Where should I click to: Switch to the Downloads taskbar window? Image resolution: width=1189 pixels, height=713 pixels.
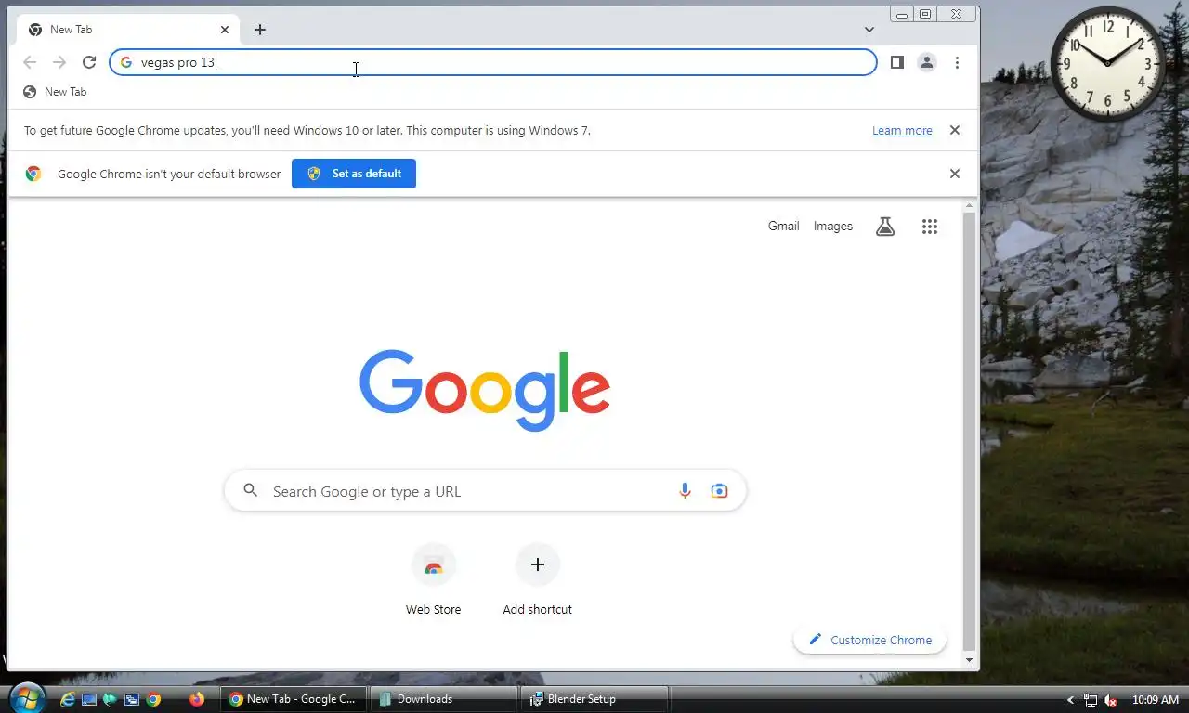443,699
